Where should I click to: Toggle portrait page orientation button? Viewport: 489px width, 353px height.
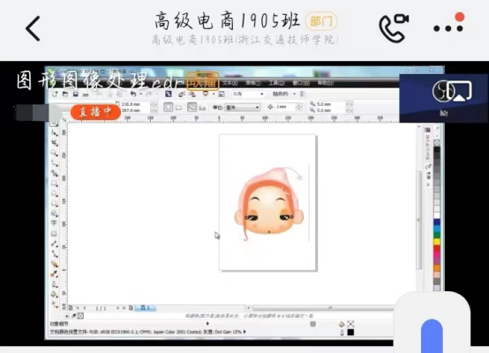[x=168, y=108]
